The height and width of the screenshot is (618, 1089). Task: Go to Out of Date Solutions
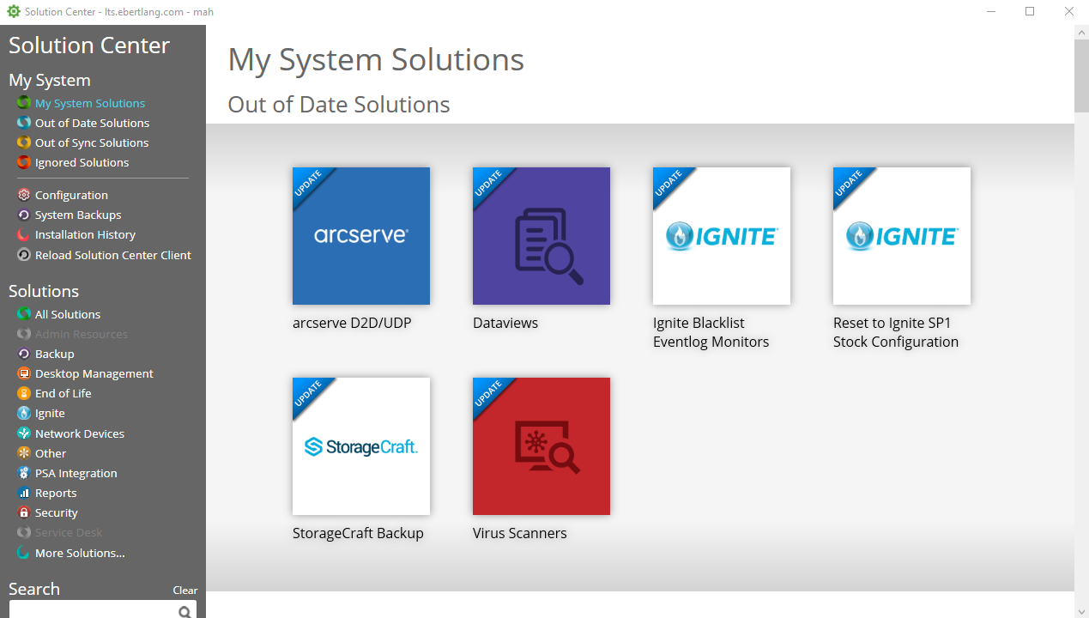click(x=92, y=123)
